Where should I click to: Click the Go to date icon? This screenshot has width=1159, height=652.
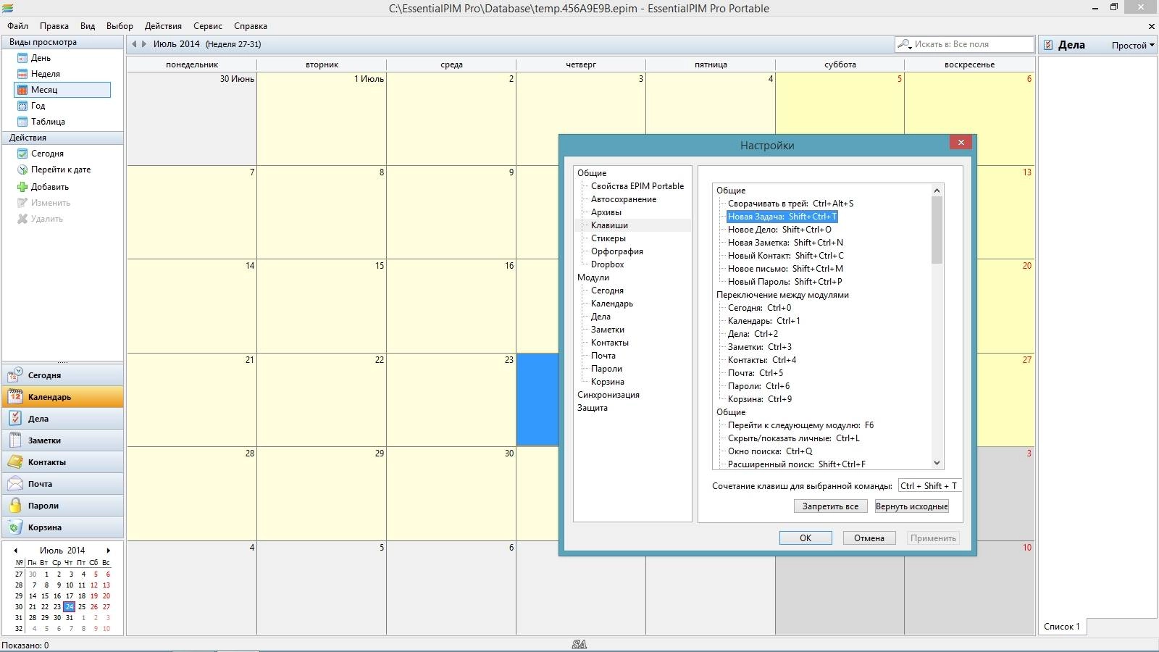[x=22, y=170]
